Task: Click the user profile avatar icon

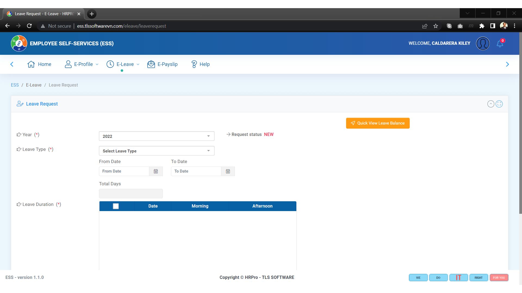Action: coord(483,43)
